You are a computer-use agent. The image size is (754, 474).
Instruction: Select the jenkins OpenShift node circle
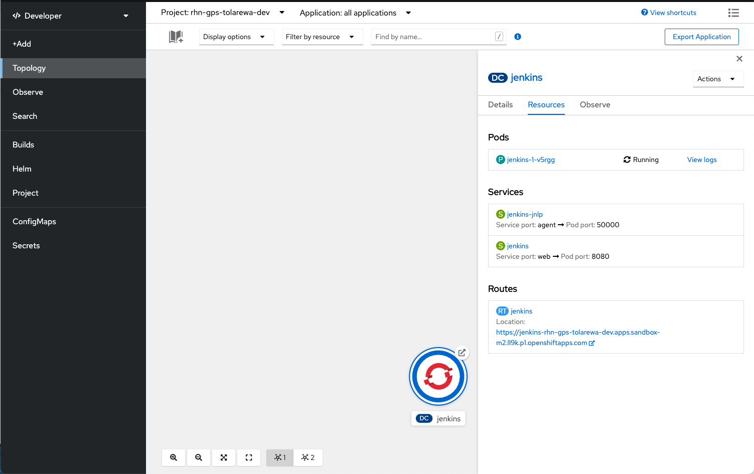438,376
